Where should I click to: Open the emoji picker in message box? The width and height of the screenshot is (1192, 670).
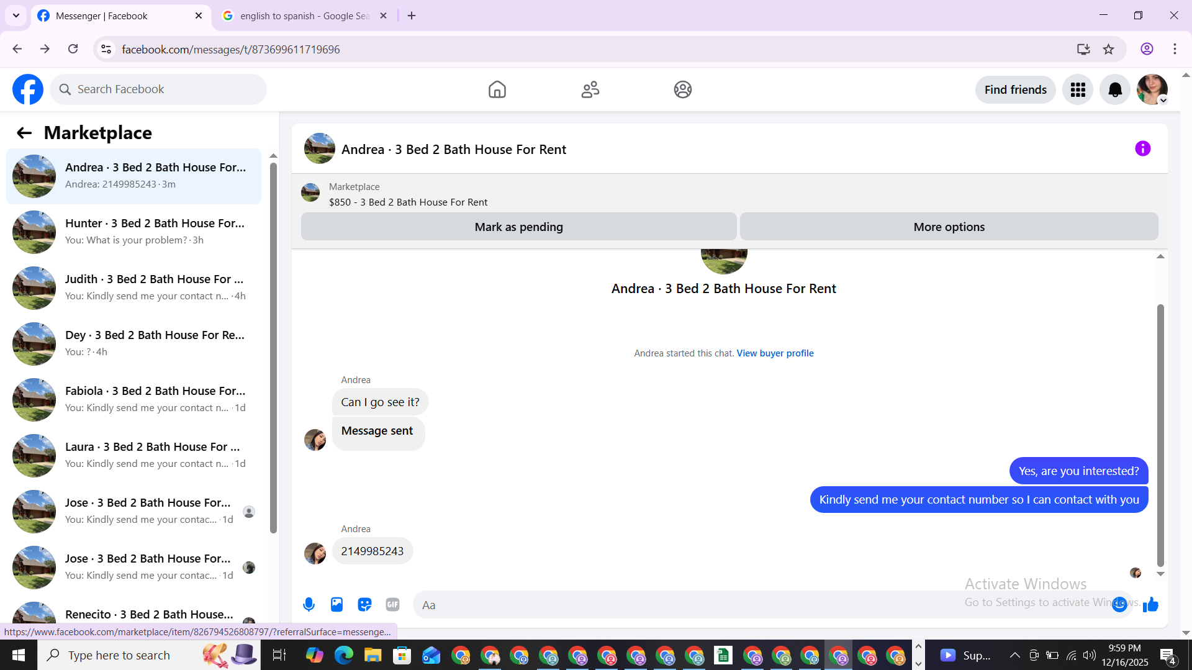(x=1119, y=604)
